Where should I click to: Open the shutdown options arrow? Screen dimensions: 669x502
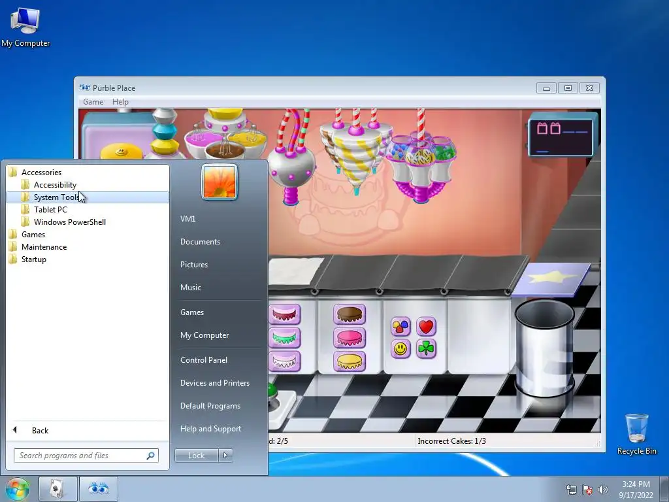click(225, 456)
